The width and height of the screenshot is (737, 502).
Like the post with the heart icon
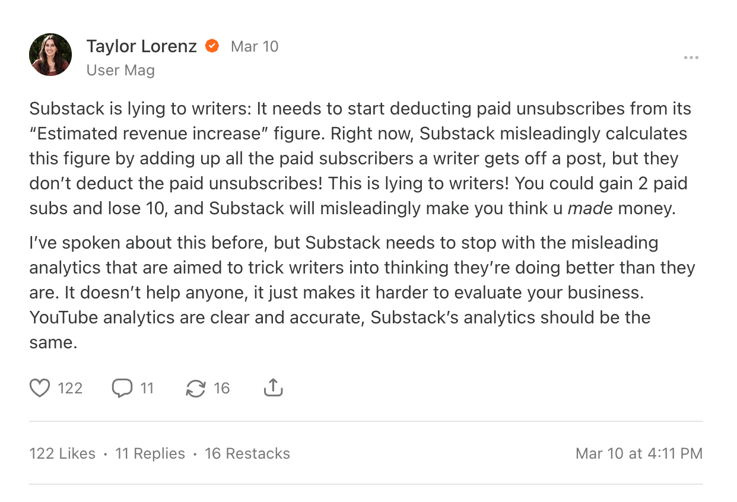[40, 388]
